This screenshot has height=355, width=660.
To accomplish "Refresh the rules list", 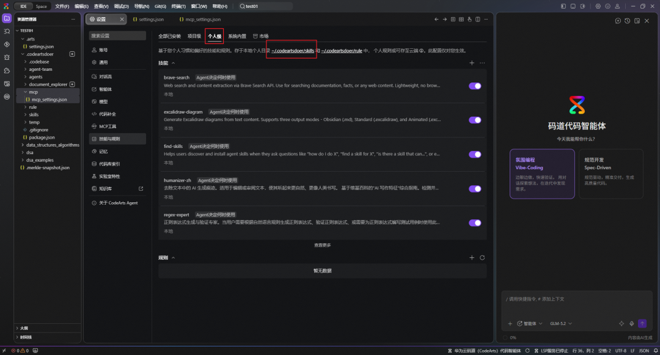I will 482,257.
